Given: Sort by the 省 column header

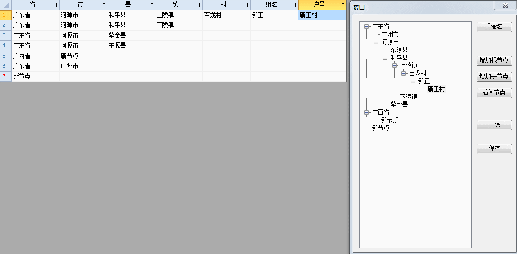Looking at the screenshot, I should coord(35,5).
